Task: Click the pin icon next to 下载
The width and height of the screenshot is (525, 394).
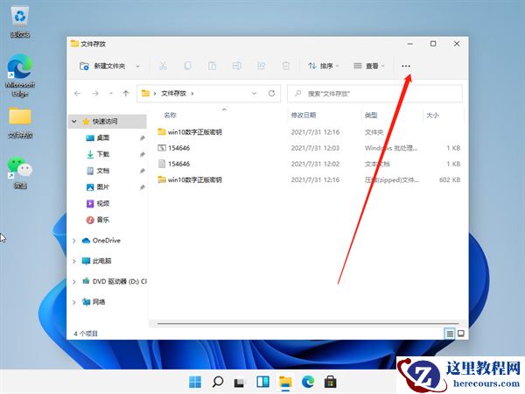Action: tap(143, 154)
